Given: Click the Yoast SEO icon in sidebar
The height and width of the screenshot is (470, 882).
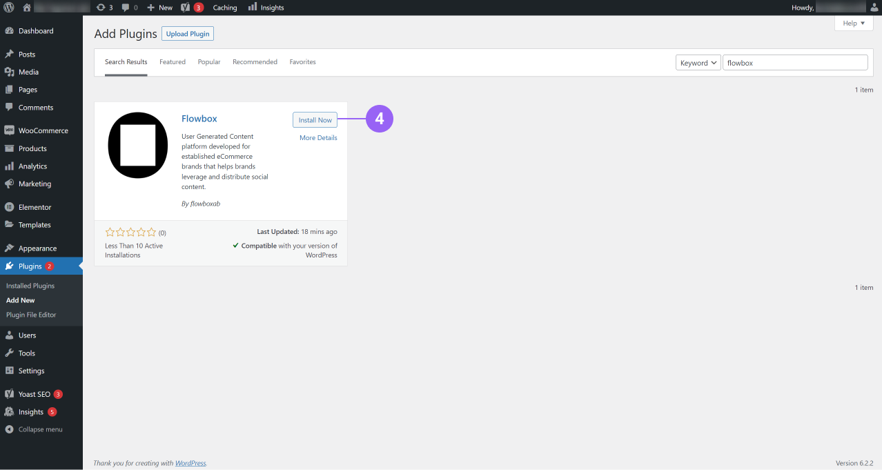Looking at the screenshot, I should pyautogui.click(x=9, y=394).
